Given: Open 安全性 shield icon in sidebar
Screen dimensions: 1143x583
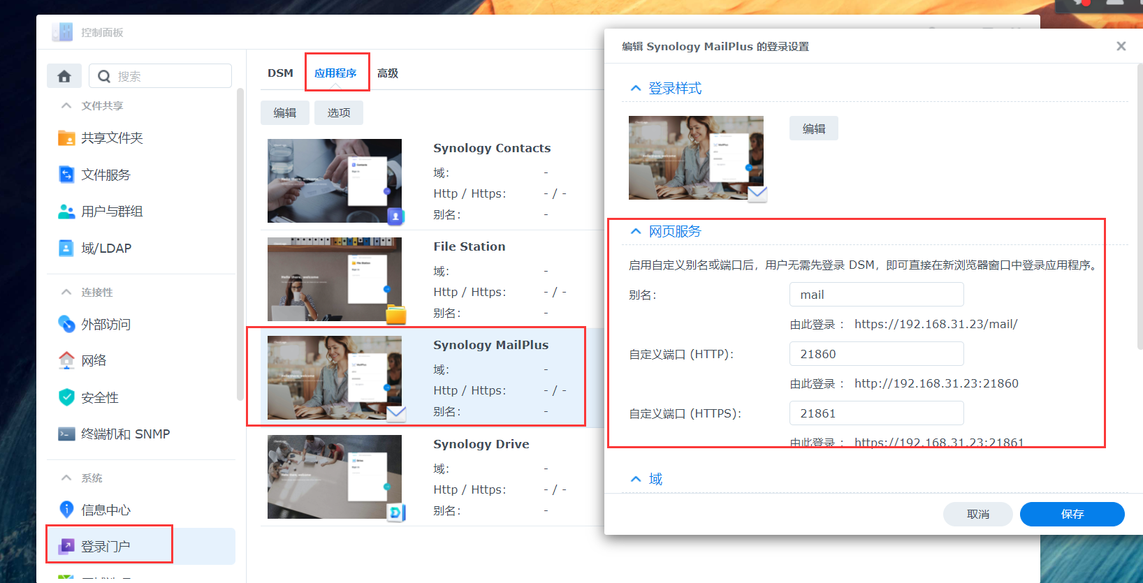Looking at the screenshot, I should 66,397.
